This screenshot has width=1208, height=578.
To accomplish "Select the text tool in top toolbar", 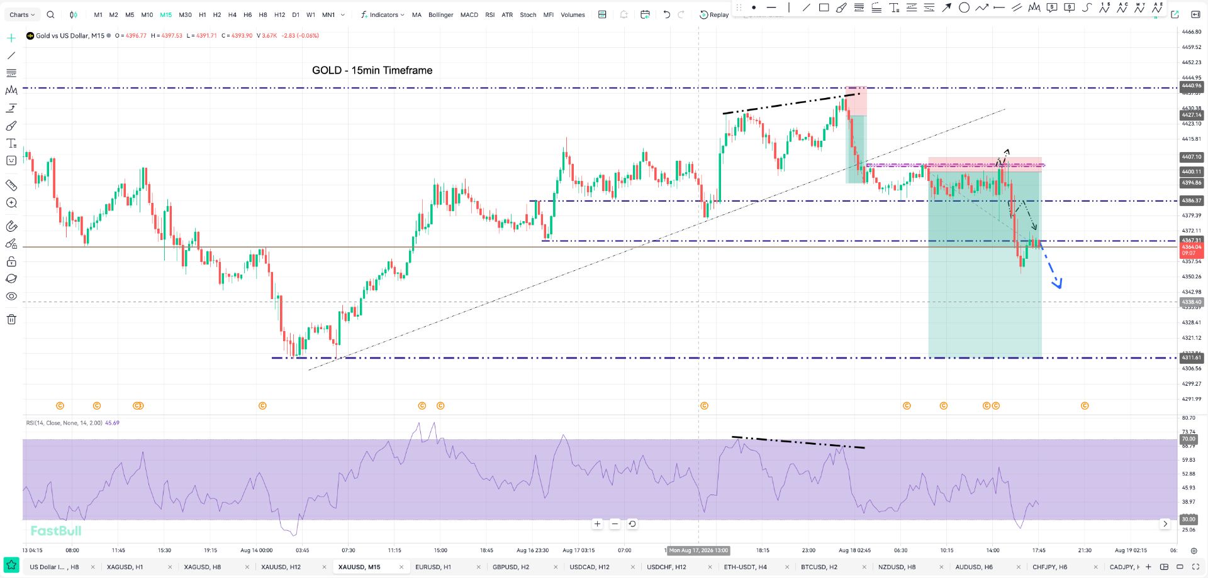I will tap(894, 8).
